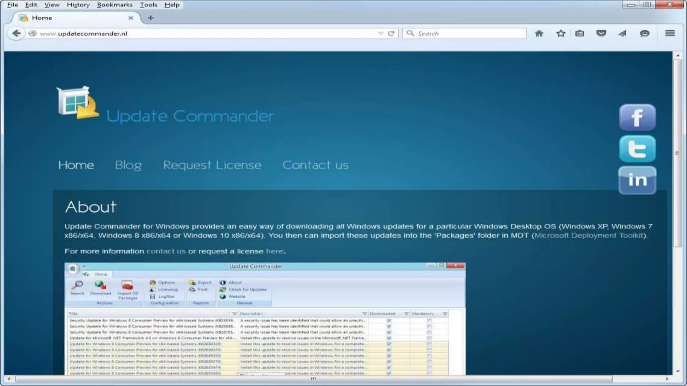
Task: Open the View menu
Action: pos(52,5)
